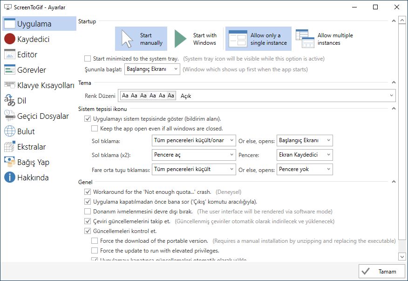
Task: Uncheck Çeviri güncellemelerini takip et
Action: pyautogui.click(x=88, y=221)
